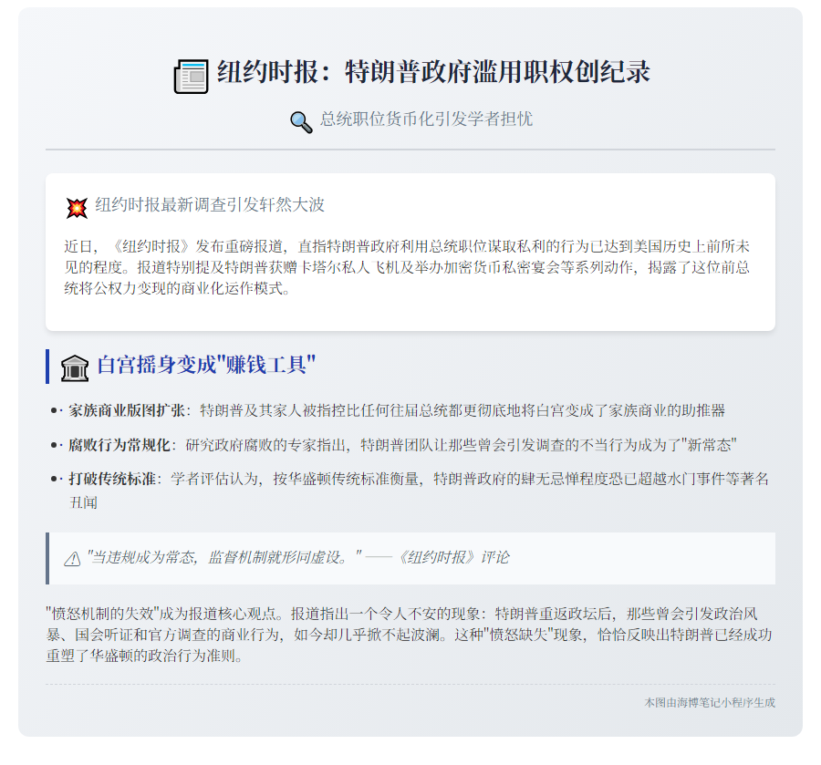This screenshot has width=821, height=765.
Task: Click the bullet text mentioning 水门事件等著名丑闻
Action: pyautogui.click(x=419, y=491)
